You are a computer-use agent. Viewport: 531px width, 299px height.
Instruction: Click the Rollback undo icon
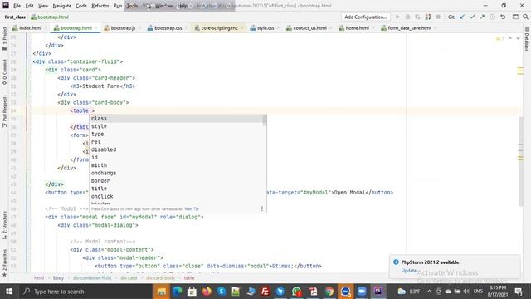pyautogui.click(x=503, y=17)
